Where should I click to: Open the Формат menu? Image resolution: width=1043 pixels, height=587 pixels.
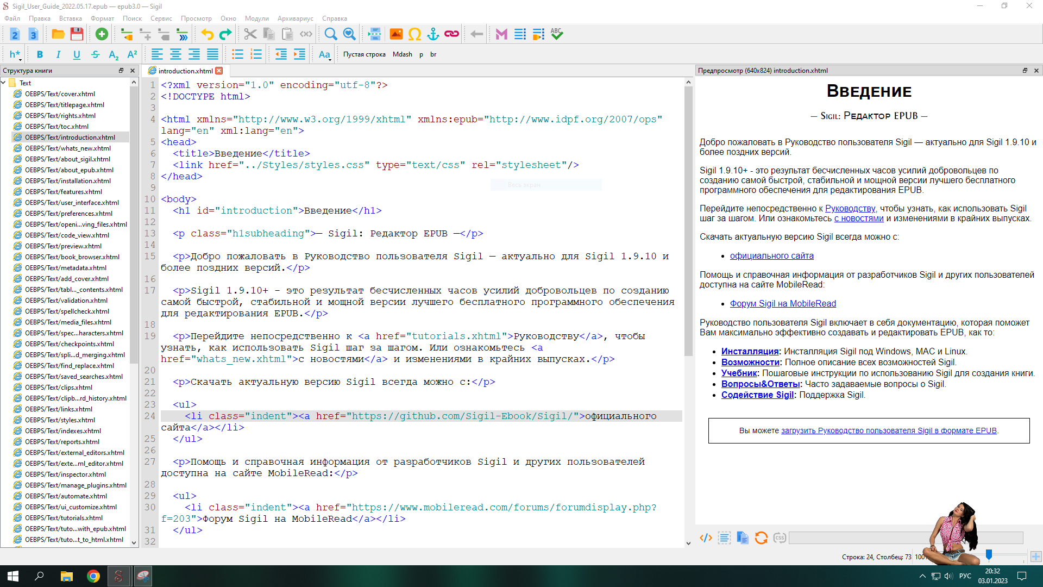click(x=102, y=18)
